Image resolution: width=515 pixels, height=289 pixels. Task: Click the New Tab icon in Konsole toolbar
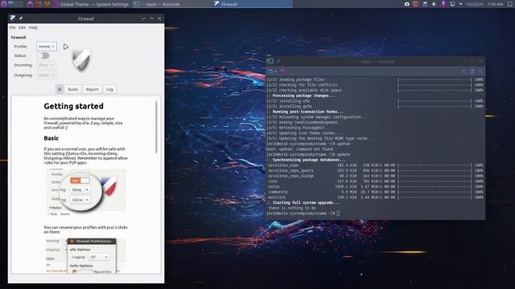[270, 71]
